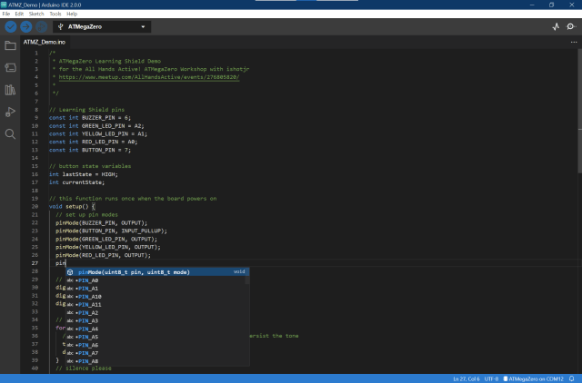Open the Search sidebar panel

tap(11, 133)
